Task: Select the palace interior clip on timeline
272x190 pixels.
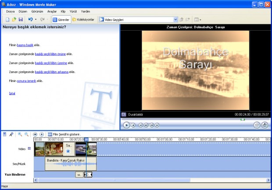Action: click(x=54, y=149)
